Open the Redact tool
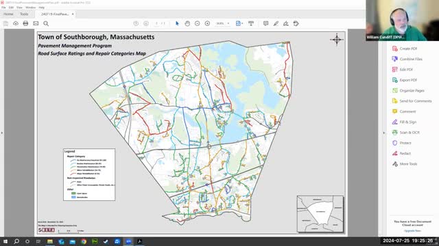Viewport: 439px width, 246px height. (x=401, y=153)
